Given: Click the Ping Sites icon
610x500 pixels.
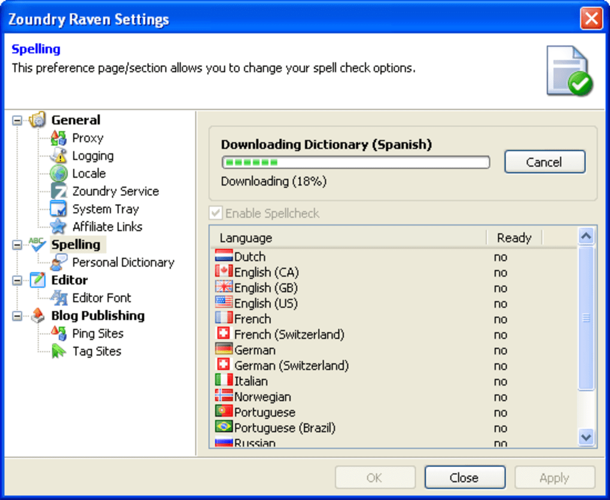Looking at the screenshot, I should tap(59, 334).
